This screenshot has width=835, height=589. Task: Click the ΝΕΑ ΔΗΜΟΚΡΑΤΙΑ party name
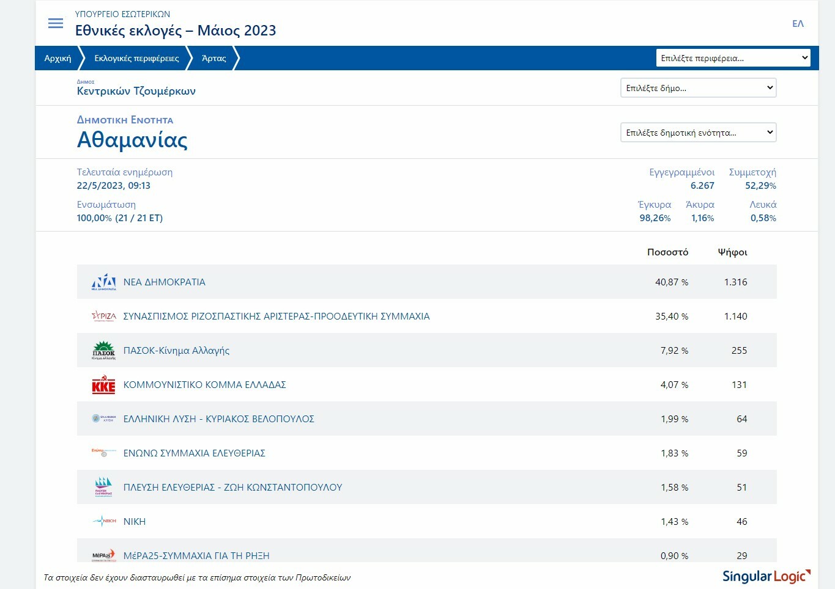coord(164,282)
